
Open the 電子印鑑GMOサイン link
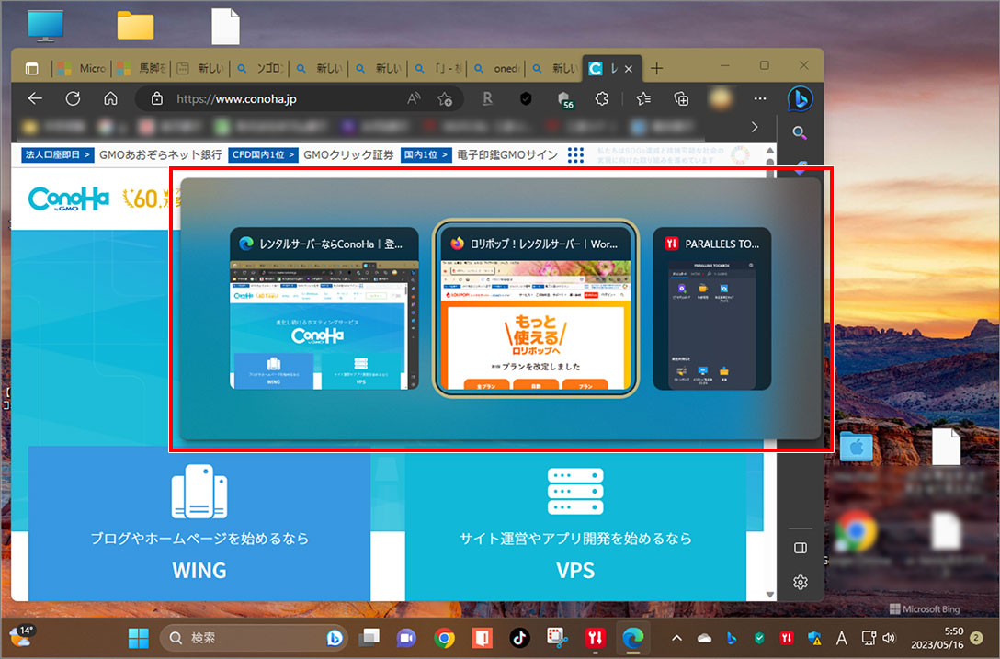click(x=507, y=155)
